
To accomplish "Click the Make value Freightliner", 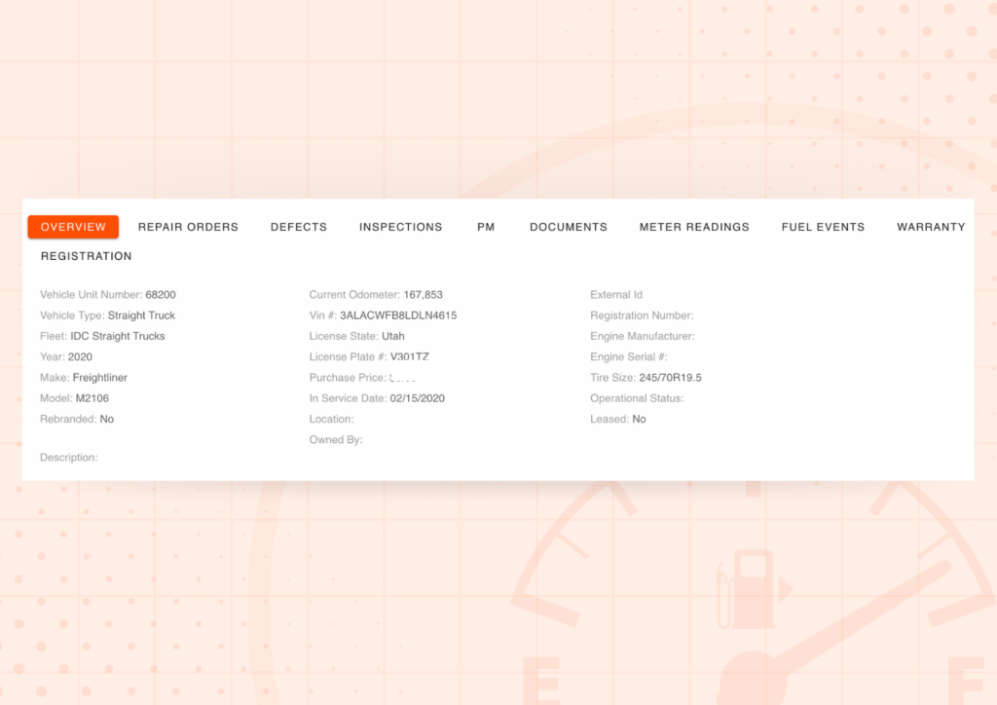I will point(100,378).
